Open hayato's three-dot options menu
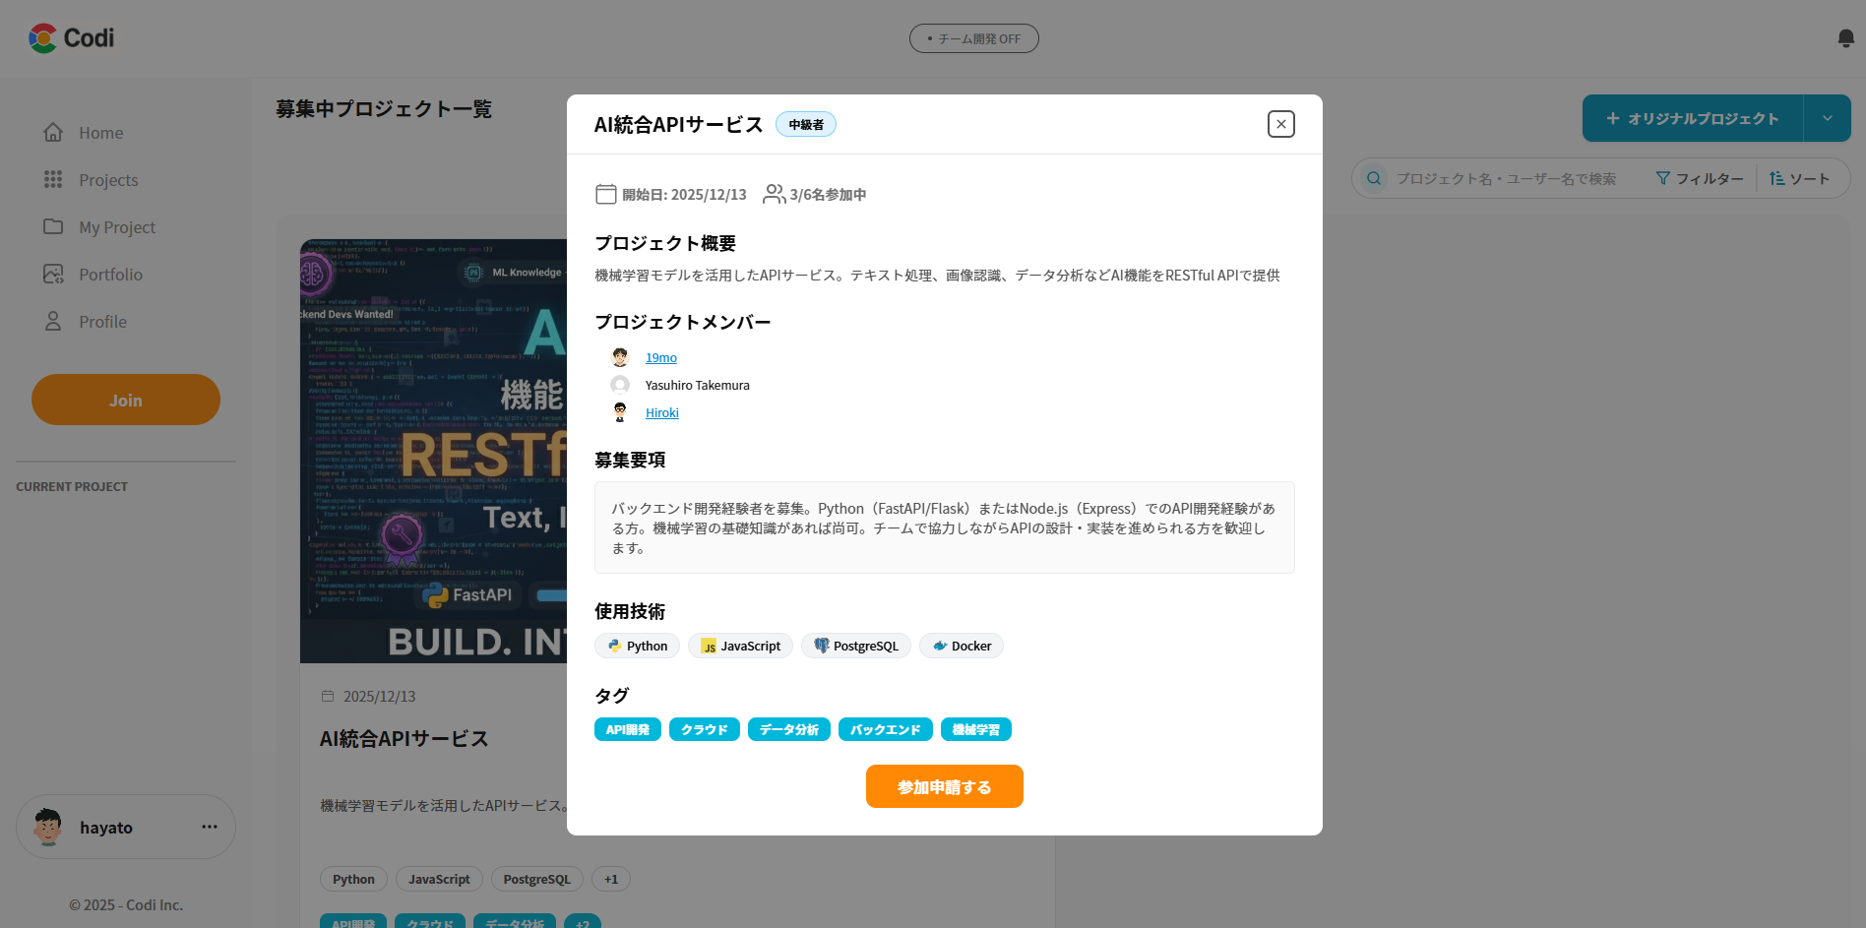The image size is (1866, 928). pyautogui.click(x=209, y=827)
